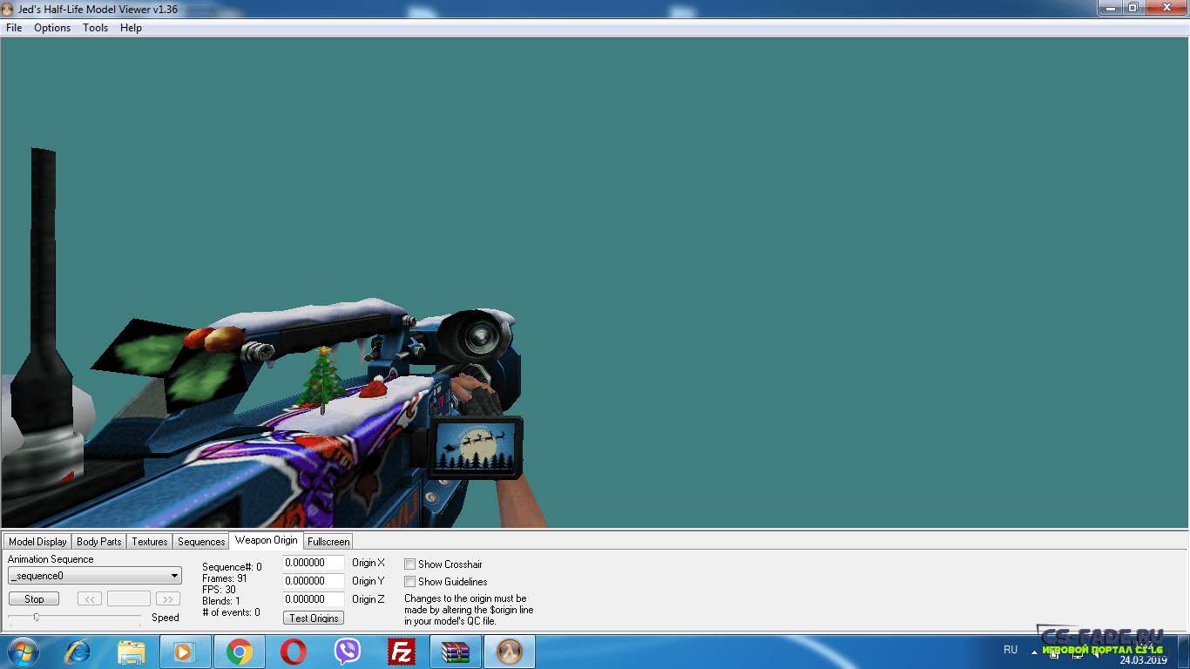Enable the Show Guidelines checkbox
This screenshot has height=669, width=1190.
click(409, 581)
